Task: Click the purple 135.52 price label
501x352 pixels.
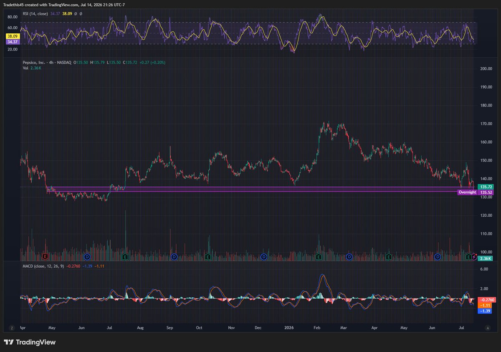Action: coord(485,192)
